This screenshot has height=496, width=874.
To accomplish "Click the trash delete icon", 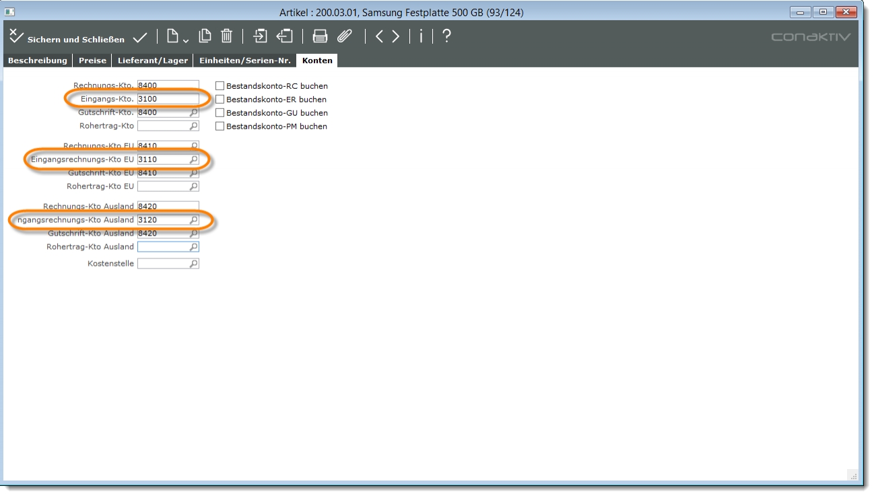I will coord(227,37).
